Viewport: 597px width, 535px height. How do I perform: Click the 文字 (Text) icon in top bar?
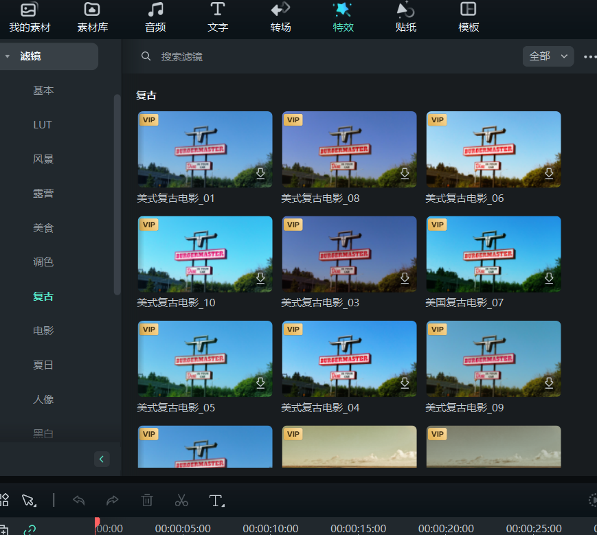(x=218, y=17)
